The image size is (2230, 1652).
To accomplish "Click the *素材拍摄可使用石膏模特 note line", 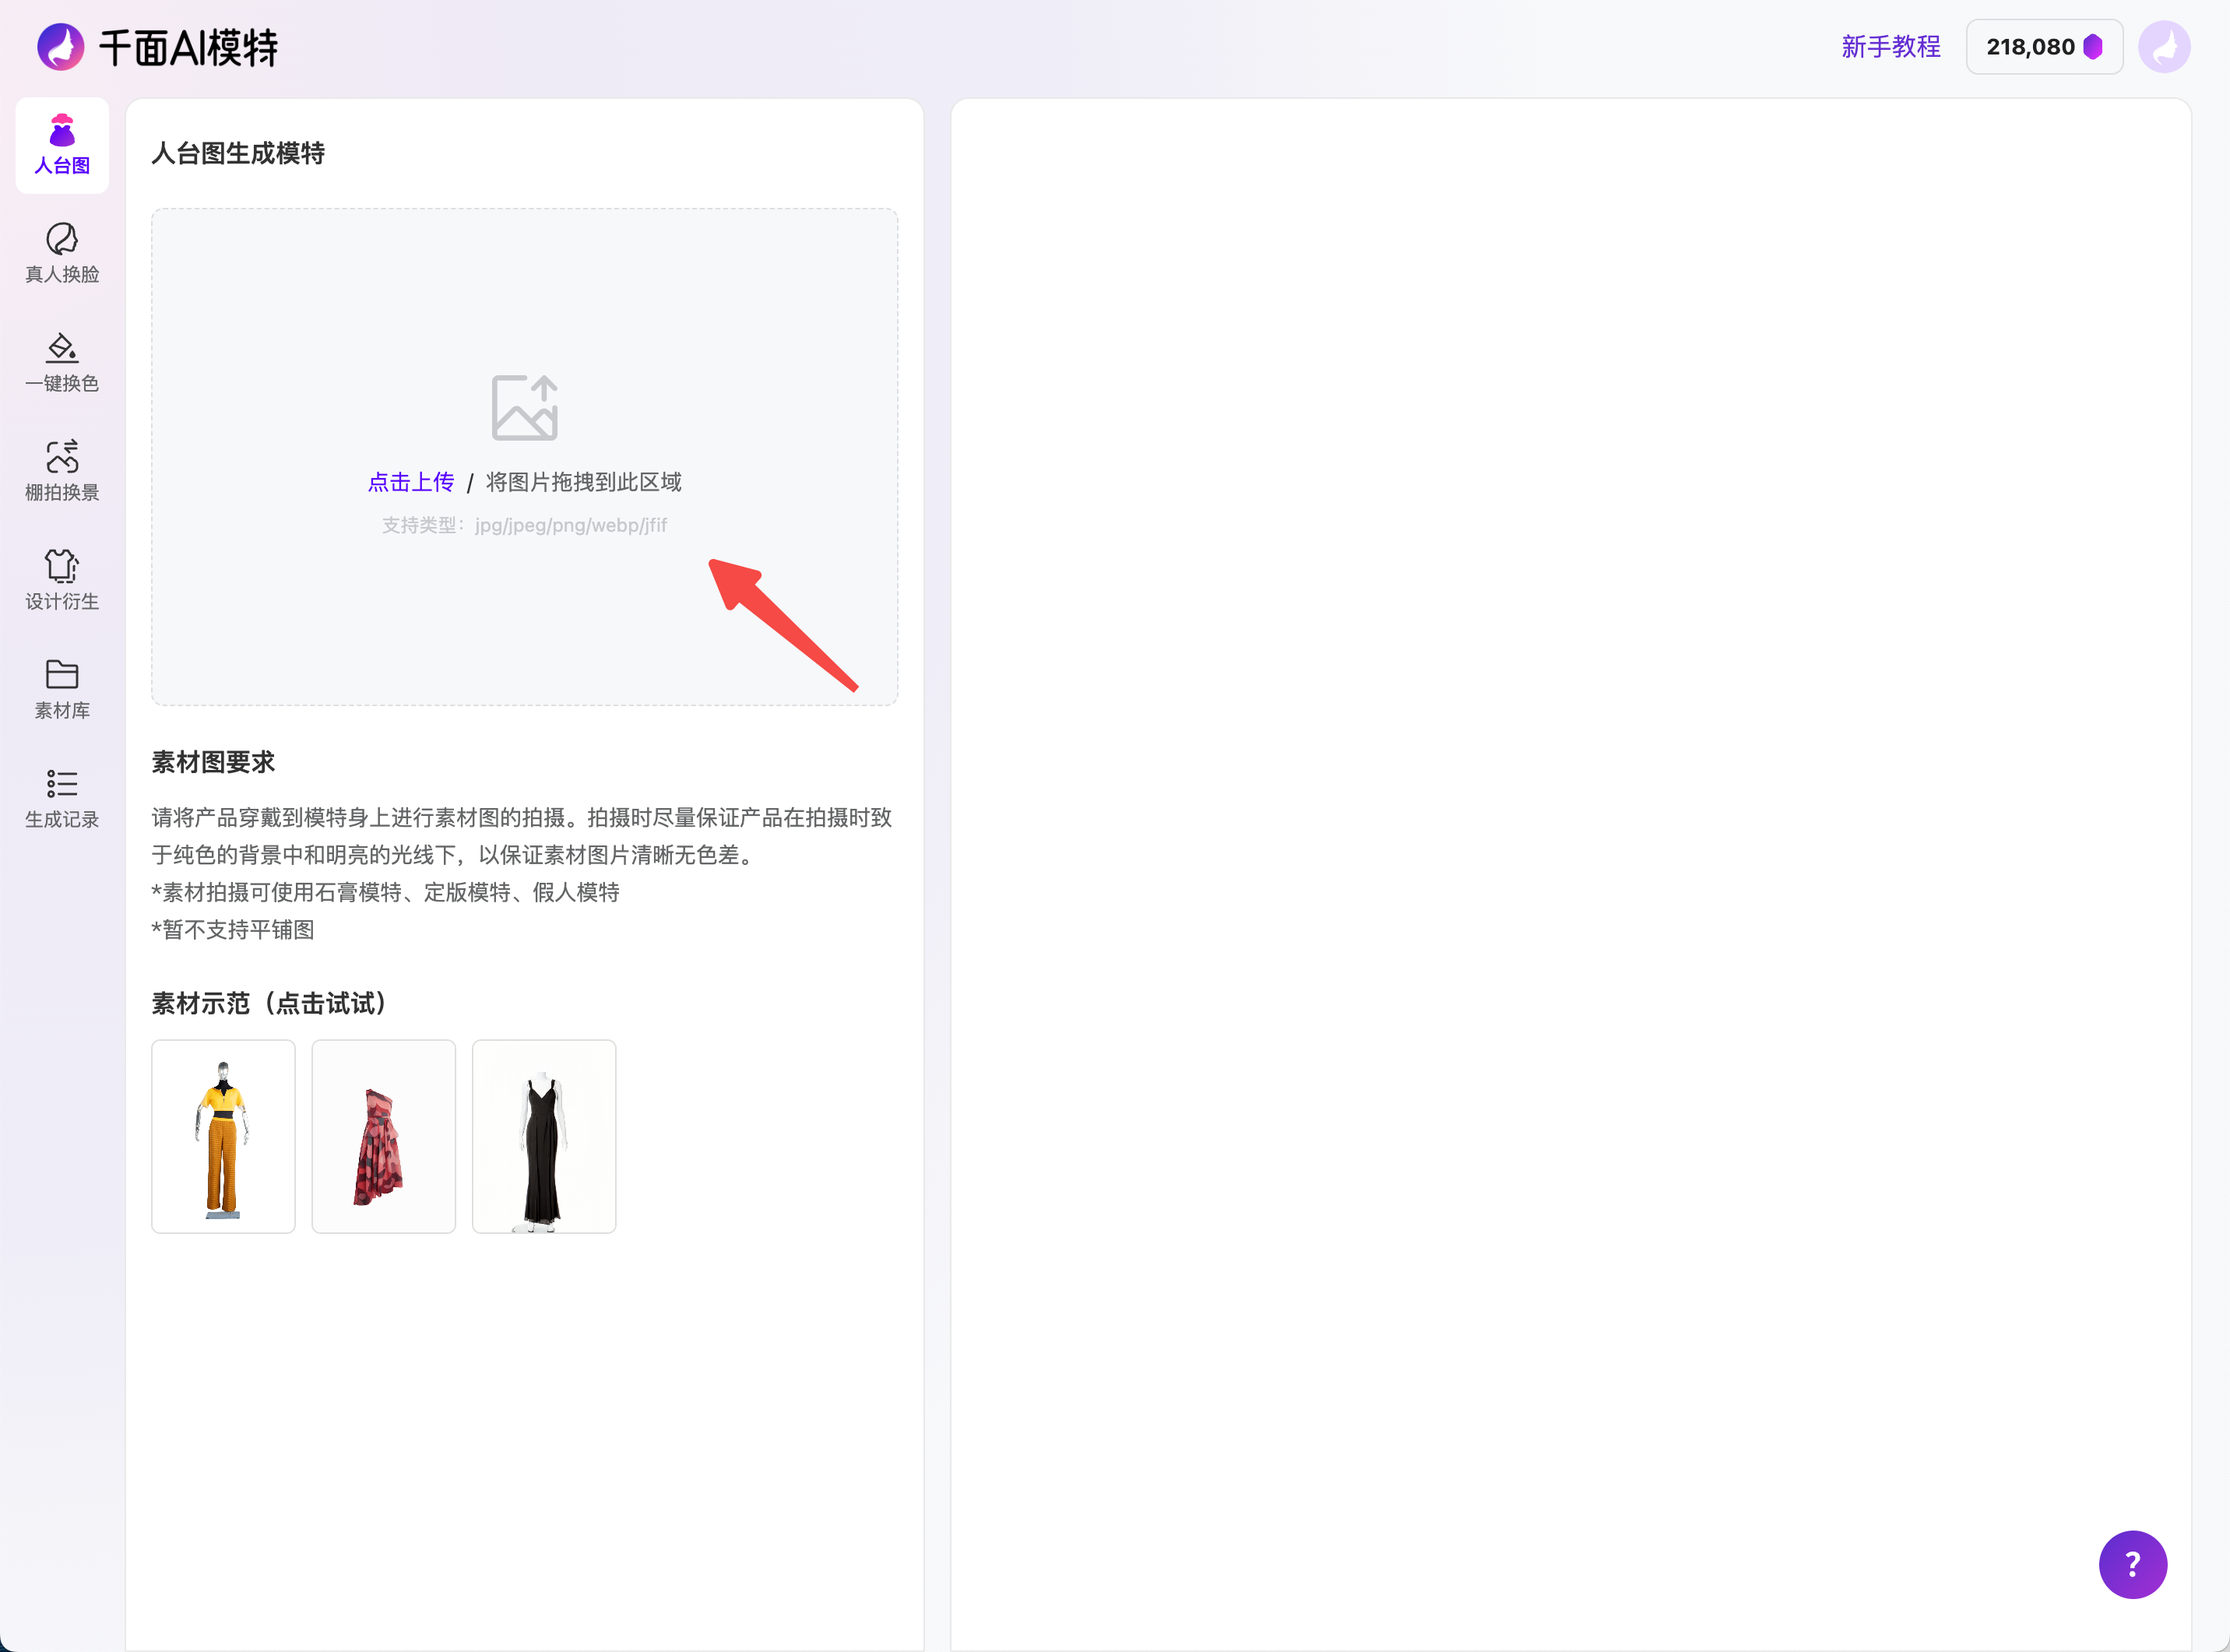I will click(386, 892).
